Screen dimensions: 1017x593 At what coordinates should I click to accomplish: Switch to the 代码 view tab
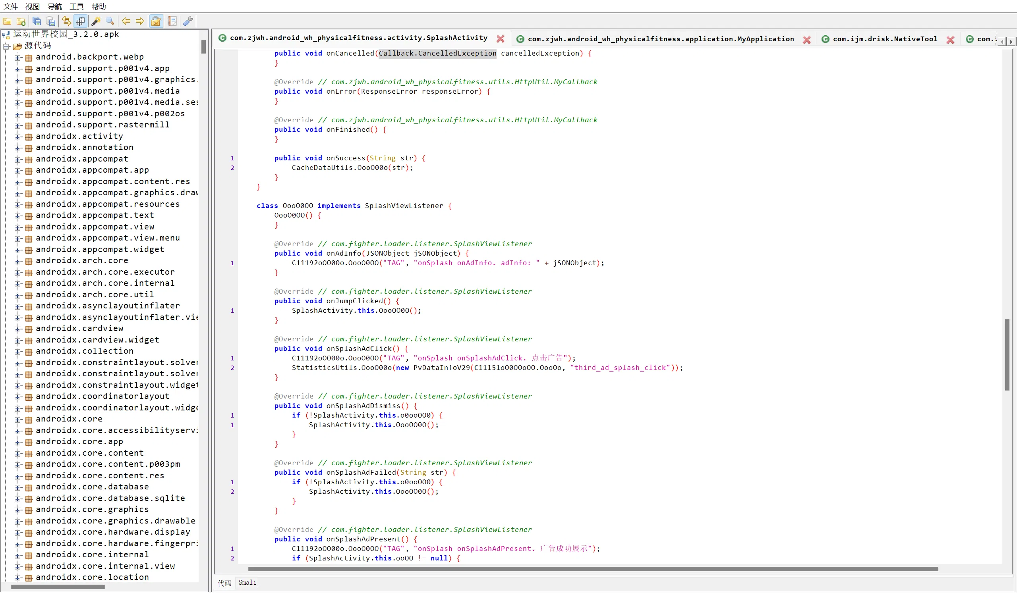(225, 583)
